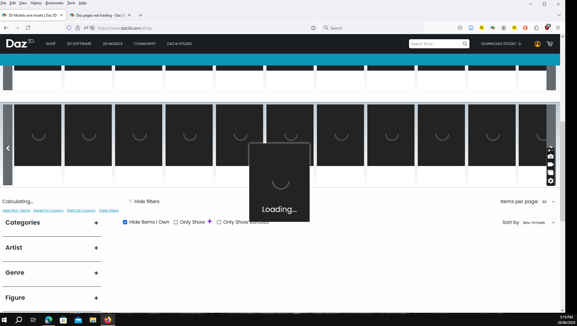Screen dimensions: 577x326
Task: Open File Explorer from taskbar
Action: (93, 320)
